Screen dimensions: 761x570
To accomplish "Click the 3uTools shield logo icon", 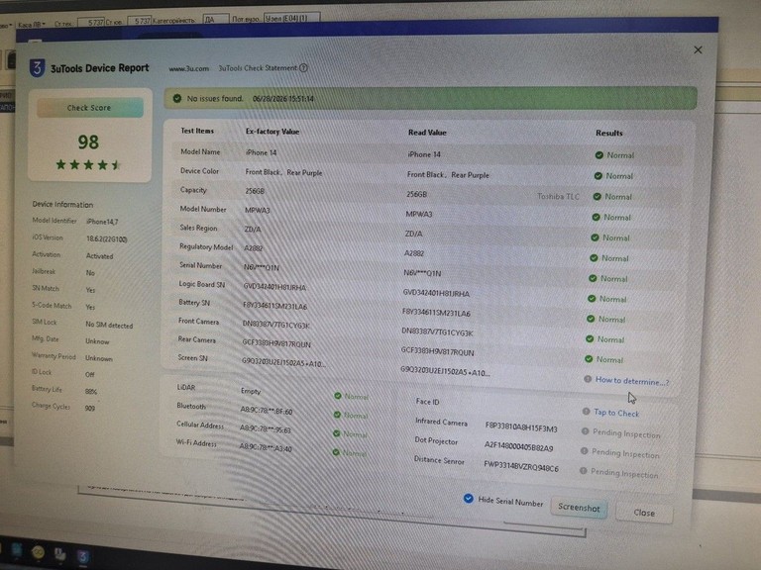I will tap(37, 68).
